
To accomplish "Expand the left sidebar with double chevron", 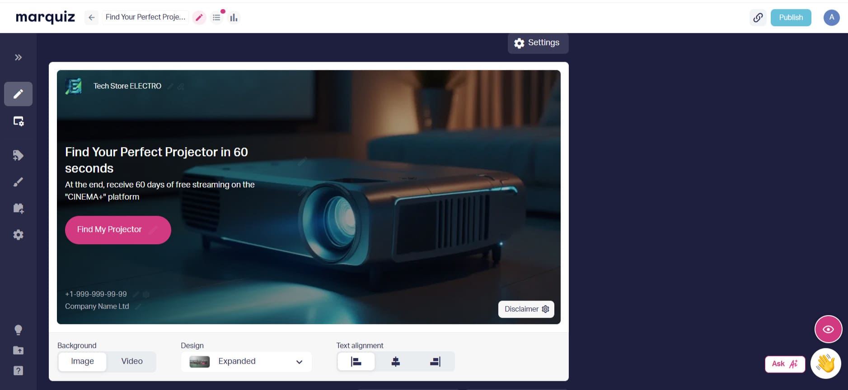I will pos(18,57).
